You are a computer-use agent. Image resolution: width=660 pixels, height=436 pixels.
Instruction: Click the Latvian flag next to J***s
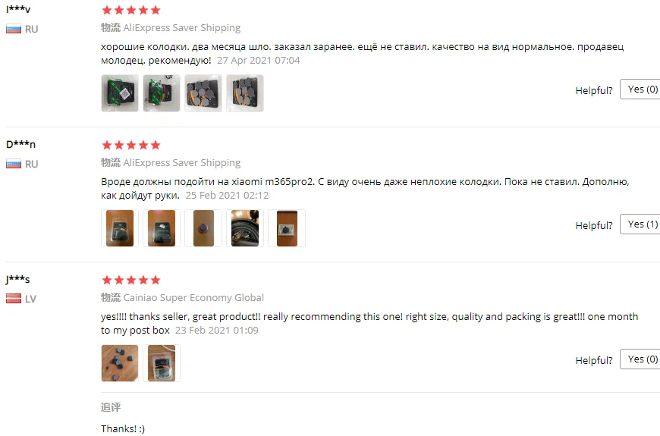coord(14,299)
